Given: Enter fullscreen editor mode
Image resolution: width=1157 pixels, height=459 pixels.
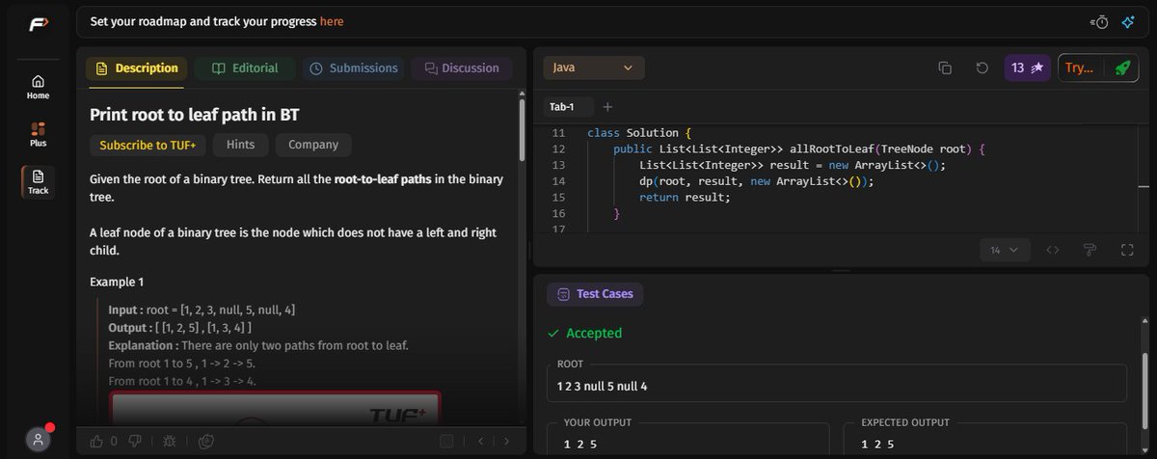Looking at the screenshot, I should tap(1127, 250).
